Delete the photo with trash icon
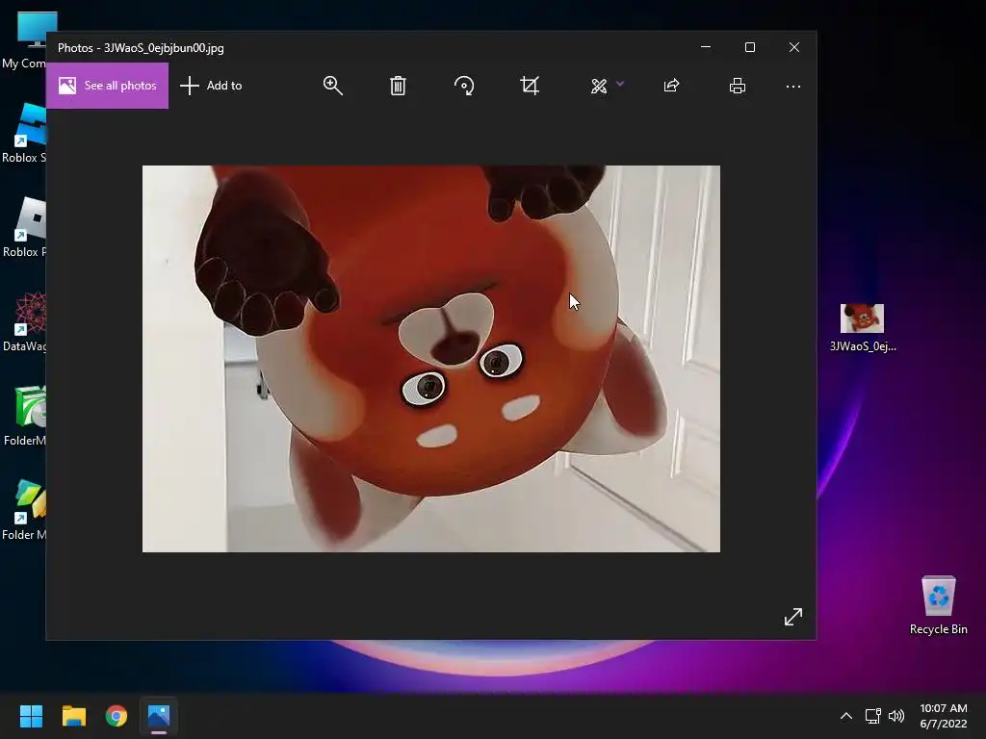Image resolution: width=986 pixels, height=739 pixels. click(x=398, y=86)
